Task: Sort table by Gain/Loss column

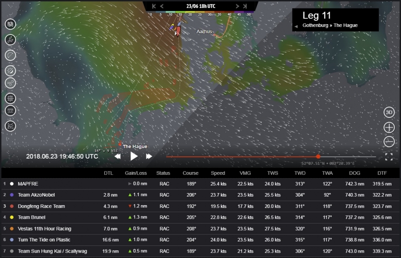Action: pos(136,173)
